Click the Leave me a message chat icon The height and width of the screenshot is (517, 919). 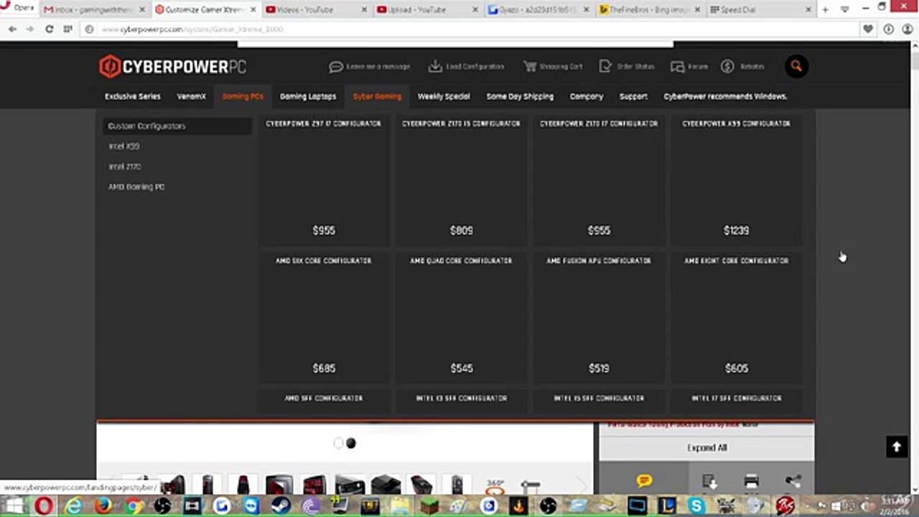[x=335, y=67]
